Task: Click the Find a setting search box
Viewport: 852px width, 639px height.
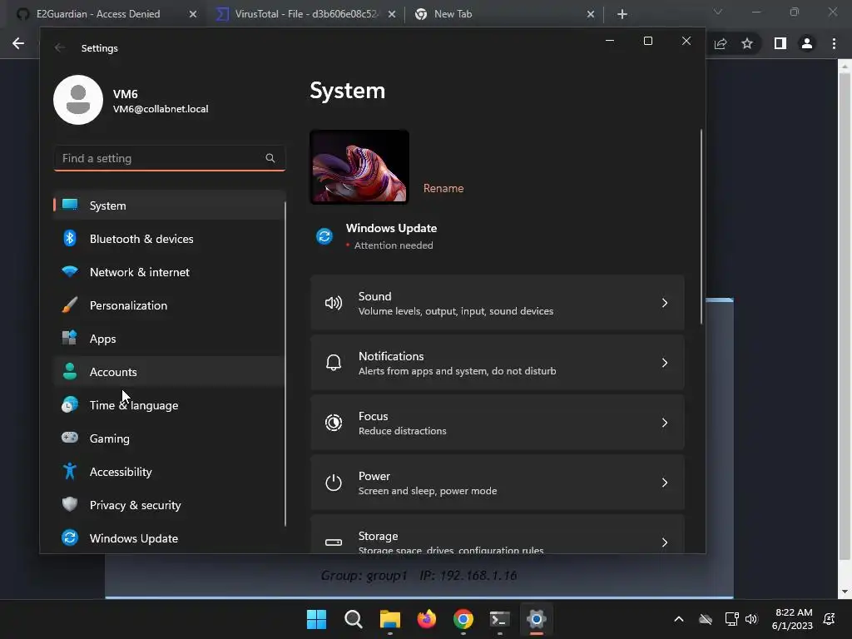Action: 170,158
